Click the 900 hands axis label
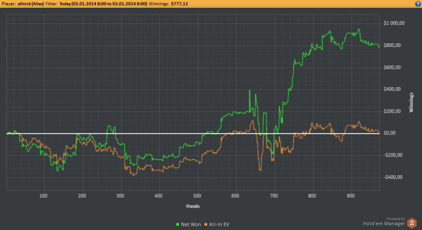Screen dimensions: 422x230 [351, 196]
